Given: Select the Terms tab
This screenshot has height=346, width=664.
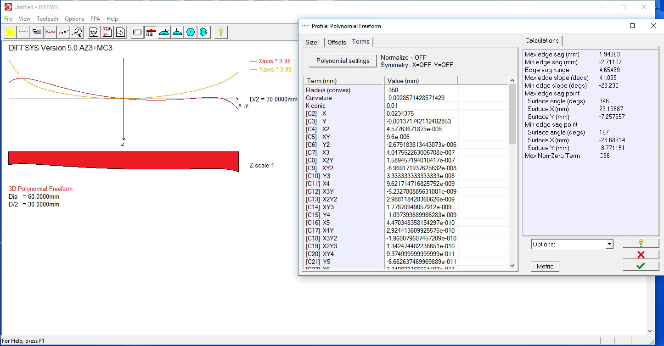Looking at the screenshot, I should (360, 42).
